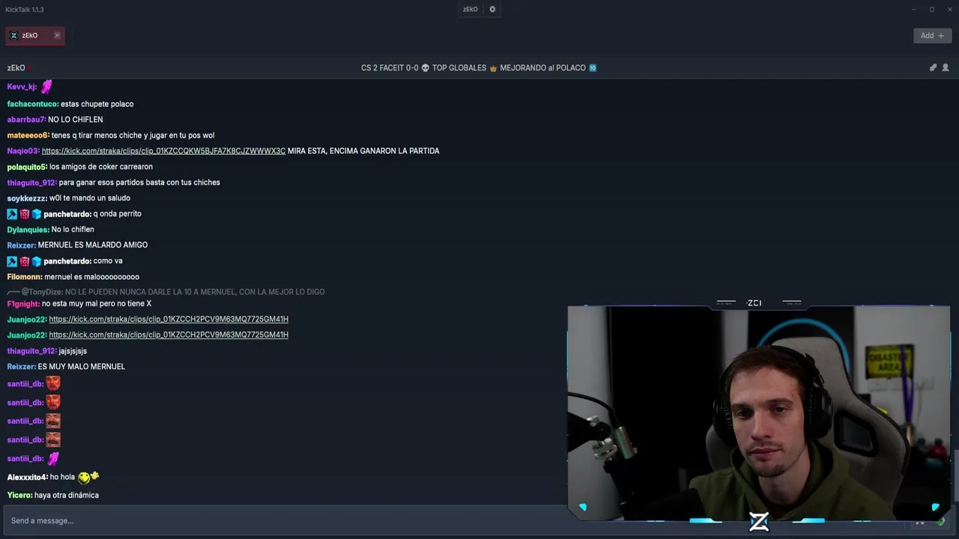This screenshot has height=539, width=959.
Task: Click username Filomonn in chat
Action: click(25, 277)
